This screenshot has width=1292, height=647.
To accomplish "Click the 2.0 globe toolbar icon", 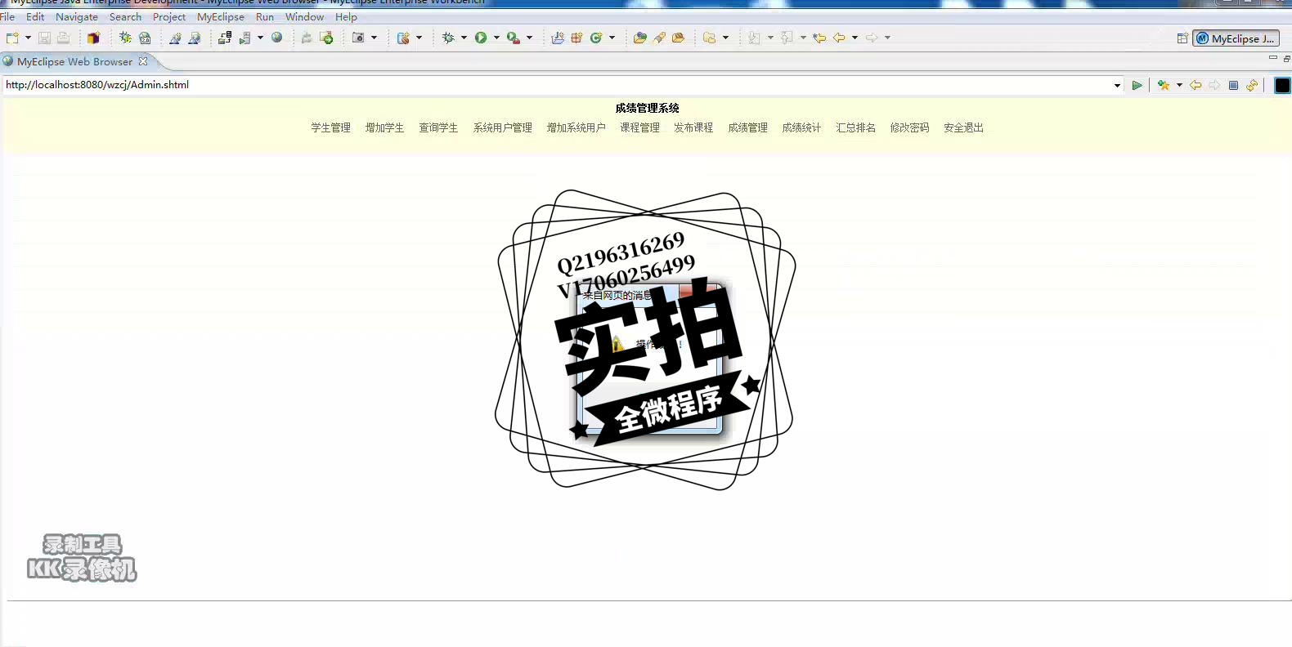I will tap(145, 38).
